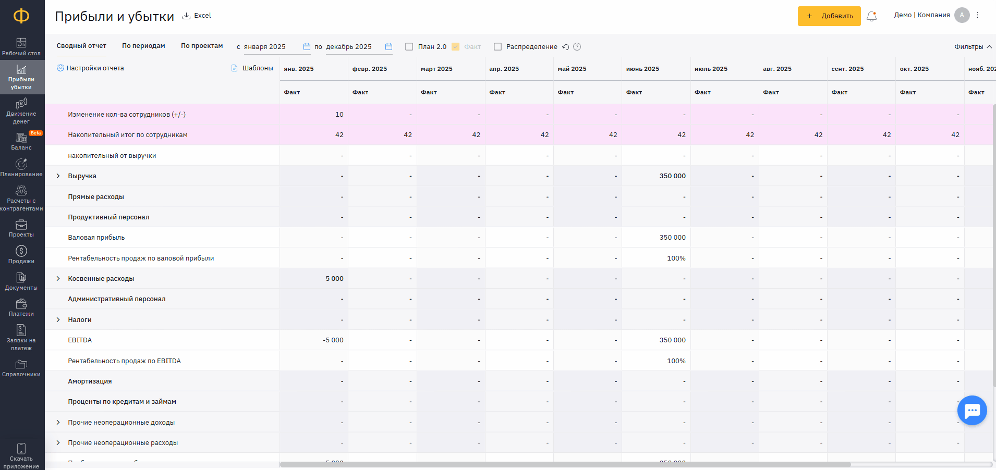Open Настройки отчета
Screen dimensions: 996x470
click(x=90, y=68)
